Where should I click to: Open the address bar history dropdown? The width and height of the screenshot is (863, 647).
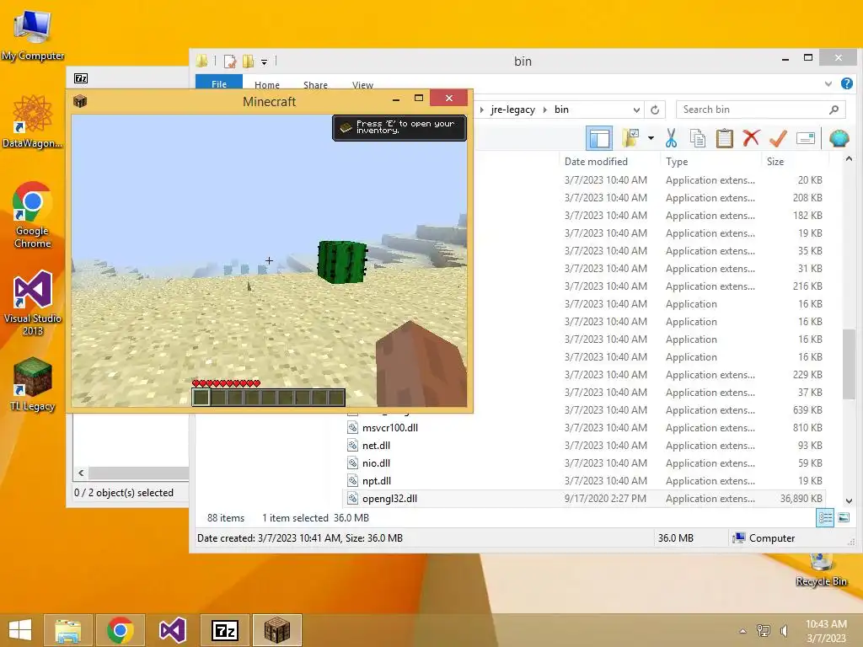pos(636,110)
